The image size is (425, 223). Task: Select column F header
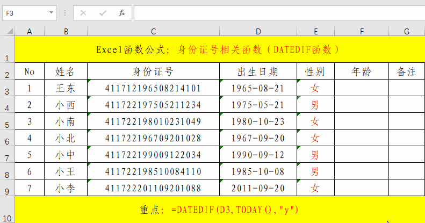point(362,31)
